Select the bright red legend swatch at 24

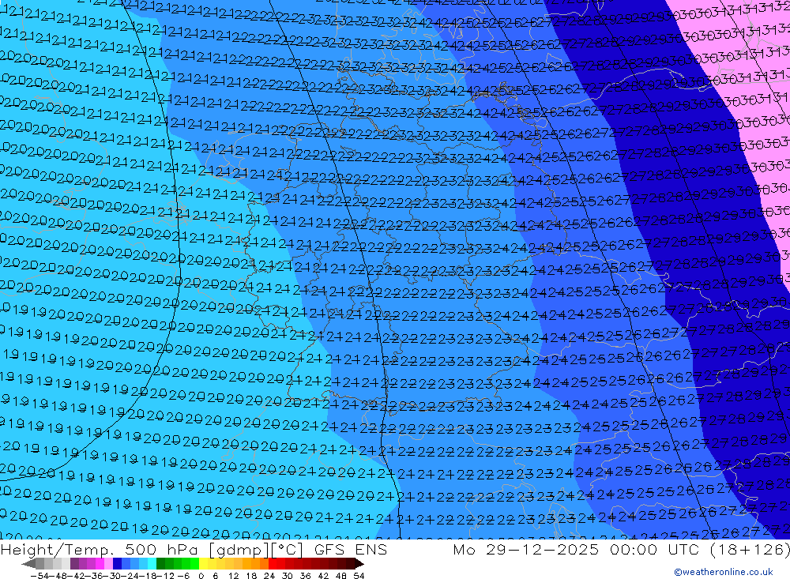pos(273,564)
